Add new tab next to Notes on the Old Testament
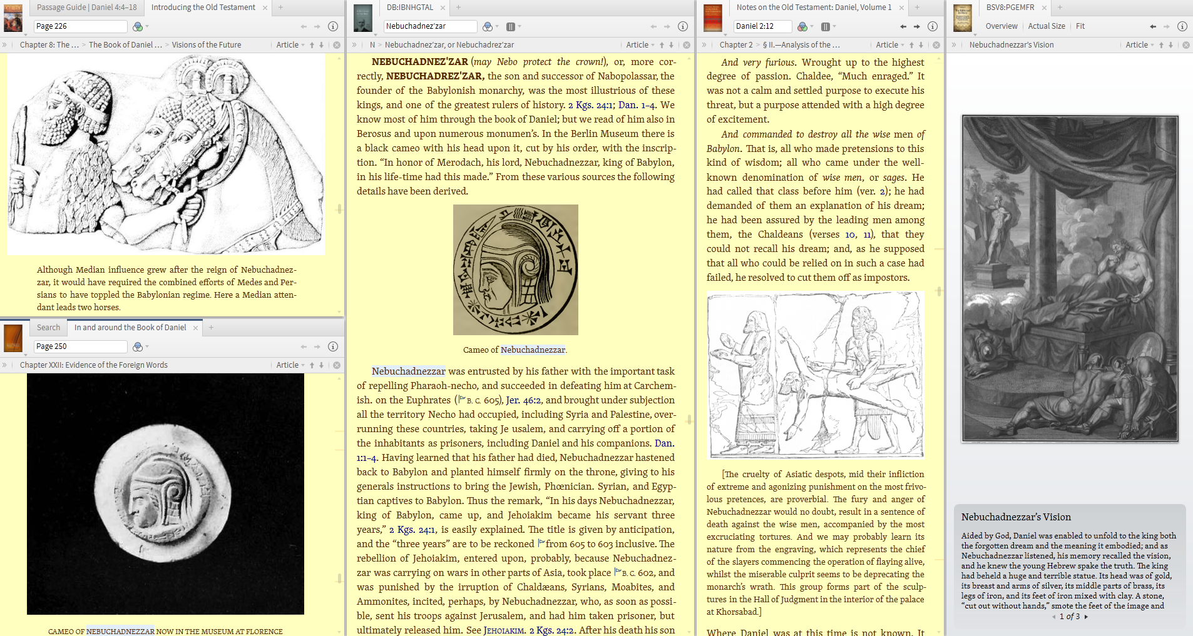The image size is (1193, 636). (917, 8)
